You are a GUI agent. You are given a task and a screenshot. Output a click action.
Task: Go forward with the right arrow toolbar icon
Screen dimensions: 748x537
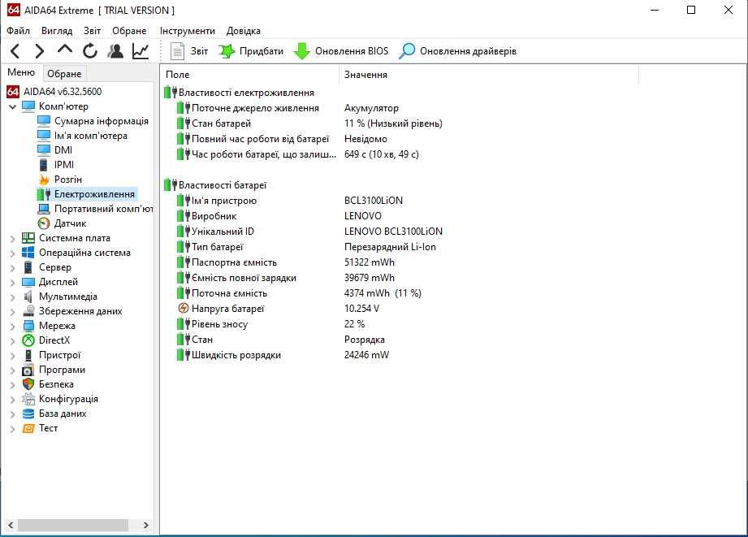click(x=40, y=51)
